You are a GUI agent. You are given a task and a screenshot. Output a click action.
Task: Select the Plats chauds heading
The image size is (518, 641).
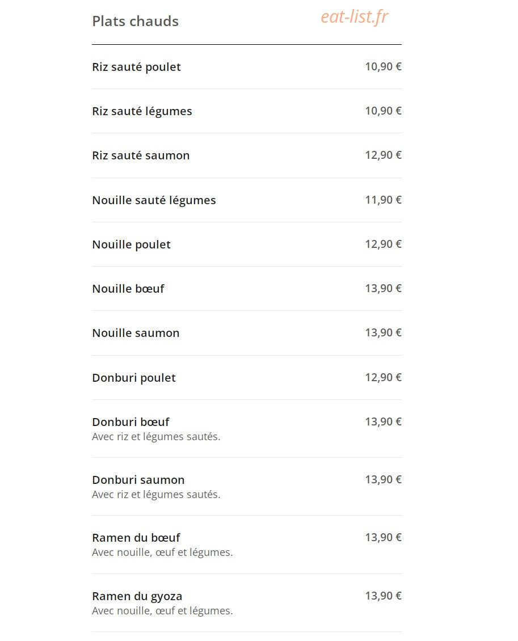pos(136,21)
